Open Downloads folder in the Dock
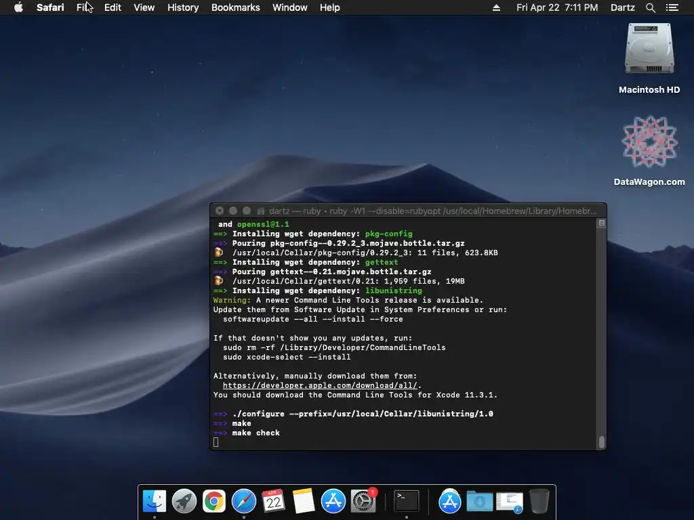This screenshot has width=694, height=520. (x=479, y=501)
